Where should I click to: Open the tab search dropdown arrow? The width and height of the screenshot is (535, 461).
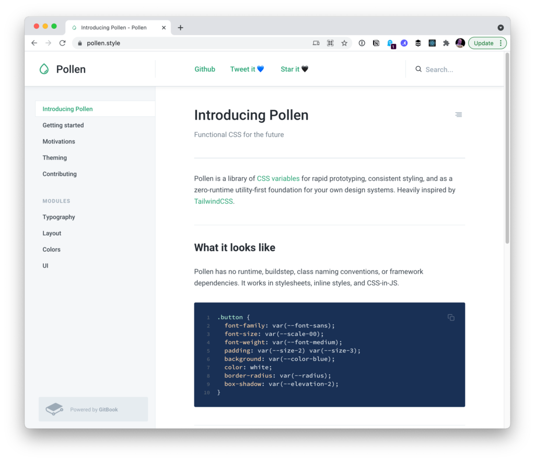[501, 28]
